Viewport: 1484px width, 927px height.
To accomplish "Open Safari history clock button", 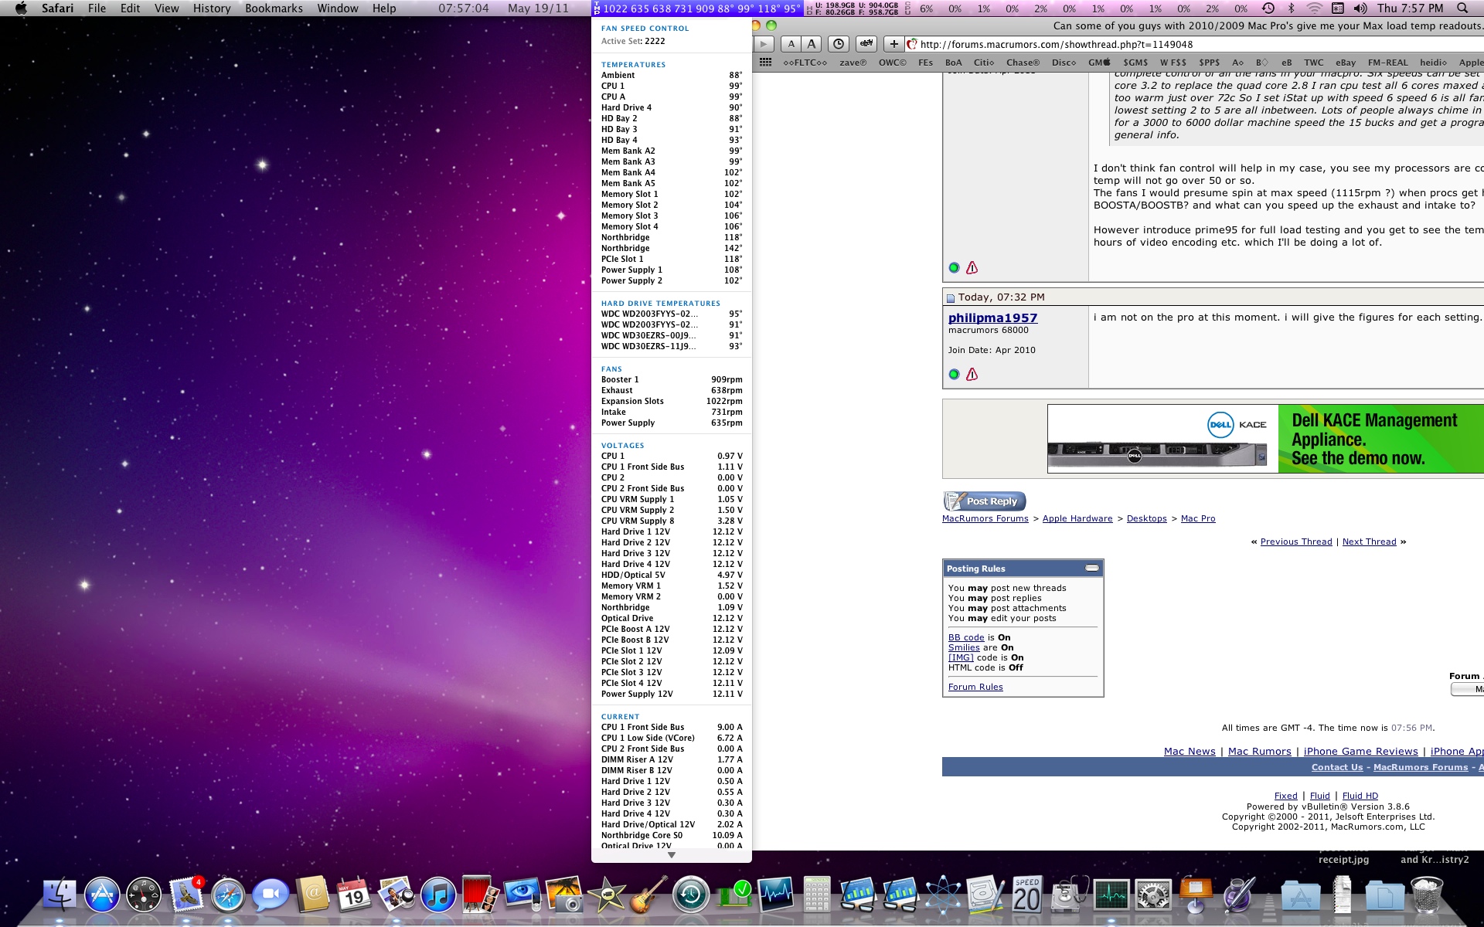I will point(839,44).
